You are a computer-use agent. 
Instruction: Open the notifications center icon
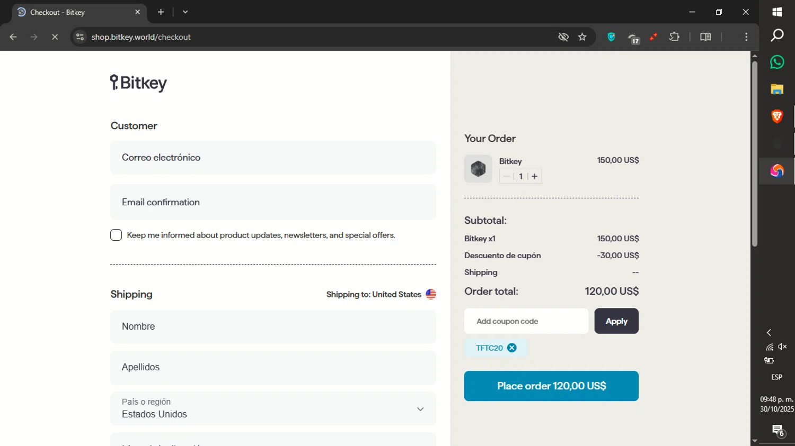click(778, 430)
